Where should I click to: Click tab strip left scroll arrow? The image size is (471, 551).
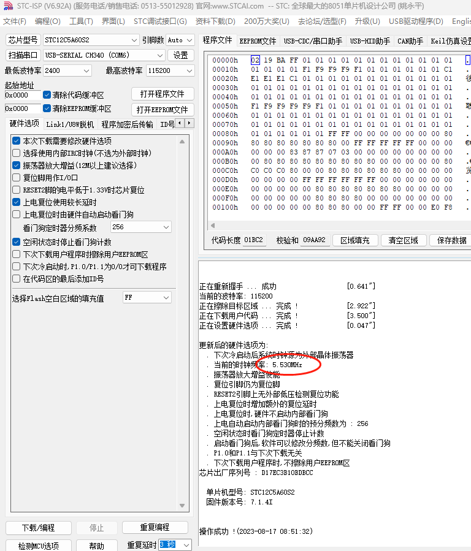pyautogui.click(x=180, y=123)
